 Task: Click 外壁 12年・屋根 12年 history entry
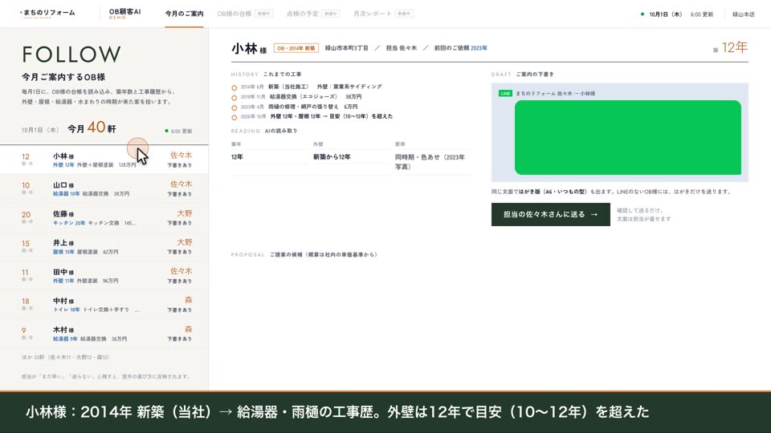[x=332, y=116]
